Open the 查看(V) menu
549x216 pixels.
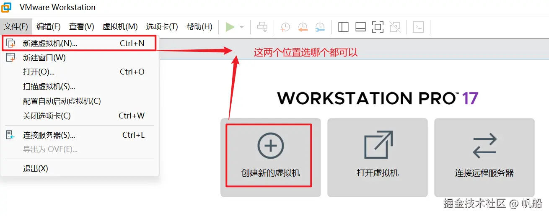pos(82,27)
